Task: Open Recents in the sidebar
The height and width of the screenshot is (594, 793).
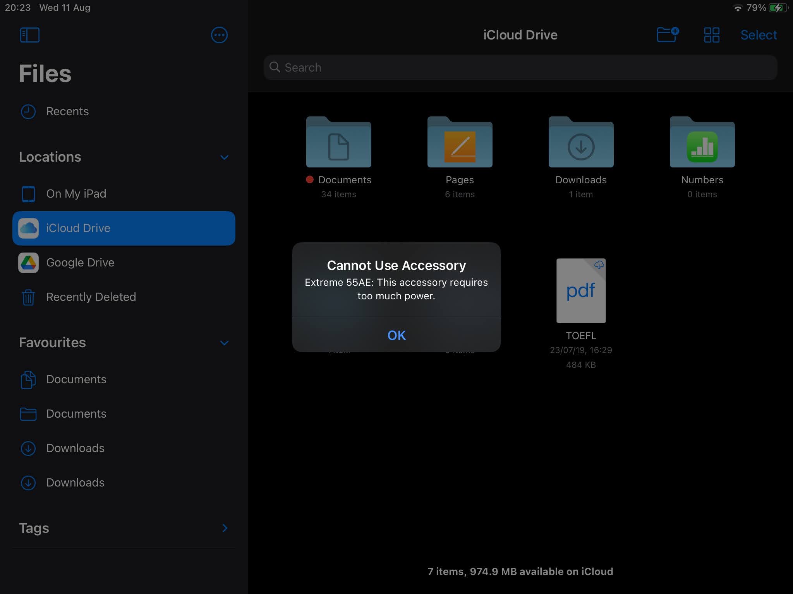Action: point(68,111)
